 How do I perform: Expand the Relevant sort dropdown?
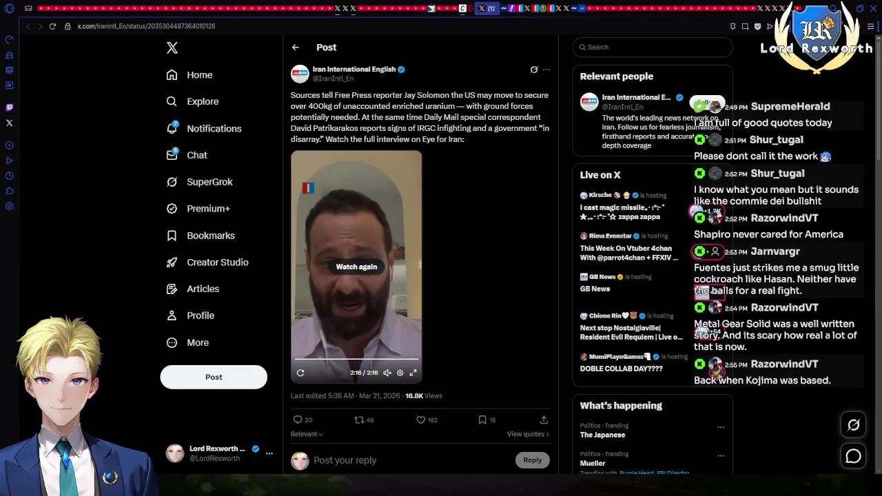pos(307,434)
